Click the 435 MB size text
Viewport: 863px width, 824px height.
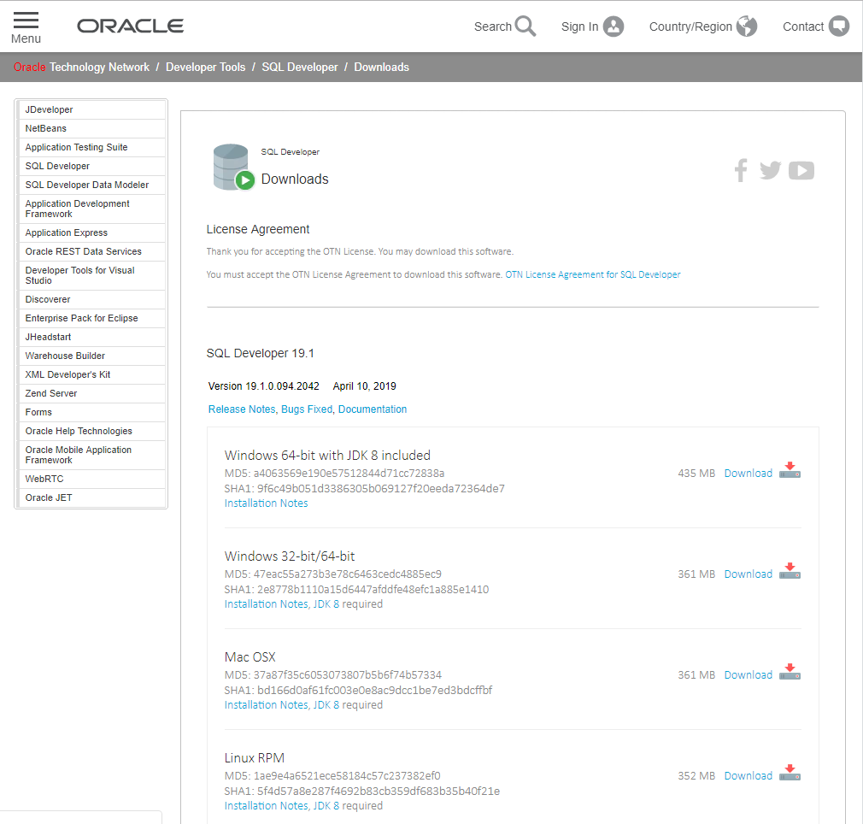[696, 474]
